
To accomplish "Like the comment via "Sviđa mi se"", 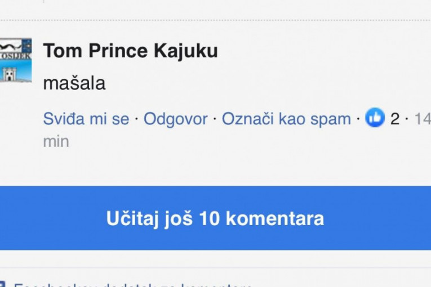I will point(86,119).
